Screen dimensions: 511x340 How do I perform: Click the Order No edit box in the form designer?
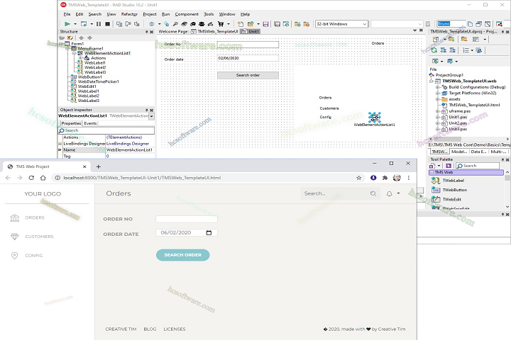click(248, 45)
